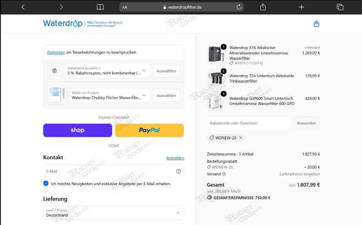The width and height of the screenshot is (362, 225).
Task: Click the Waterdrop X16 product thumbnail
Action: pyautogui.click(x=216, y=54)
